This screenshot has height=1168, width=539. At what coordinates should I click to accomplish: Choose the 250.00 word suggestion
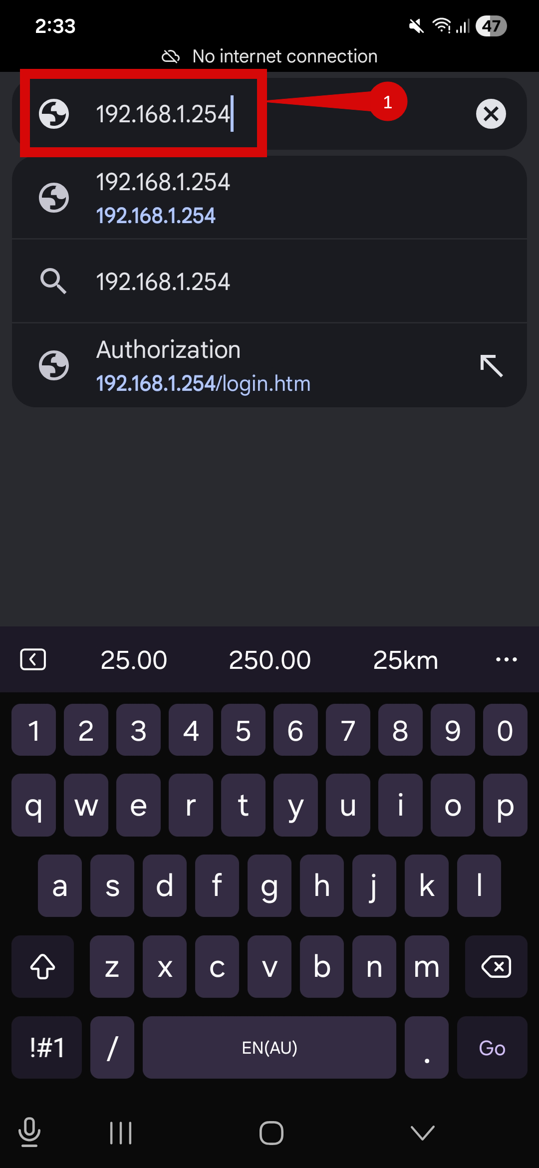(269, 660)
